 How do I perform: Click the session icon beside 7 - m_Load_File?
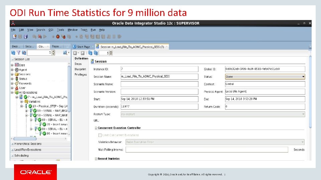coord(21,97)
